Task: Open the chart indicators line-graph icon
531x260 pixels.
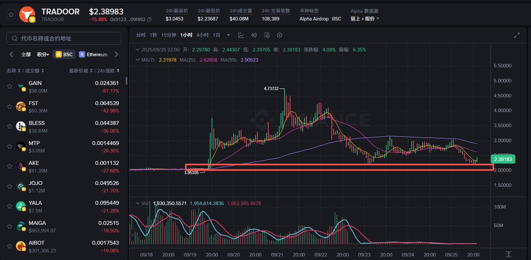Action: point(241,35)
